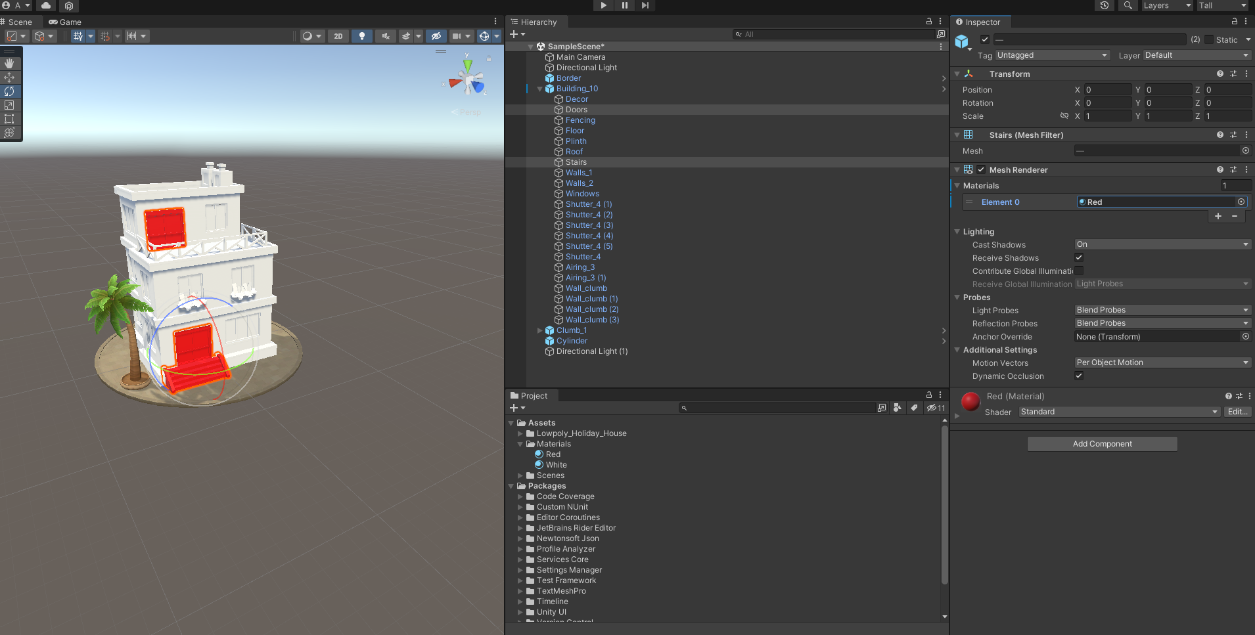This screenshot has width=1255, height=635.
Task: Click Project search by type icon
Action: [x=897, y=408]
